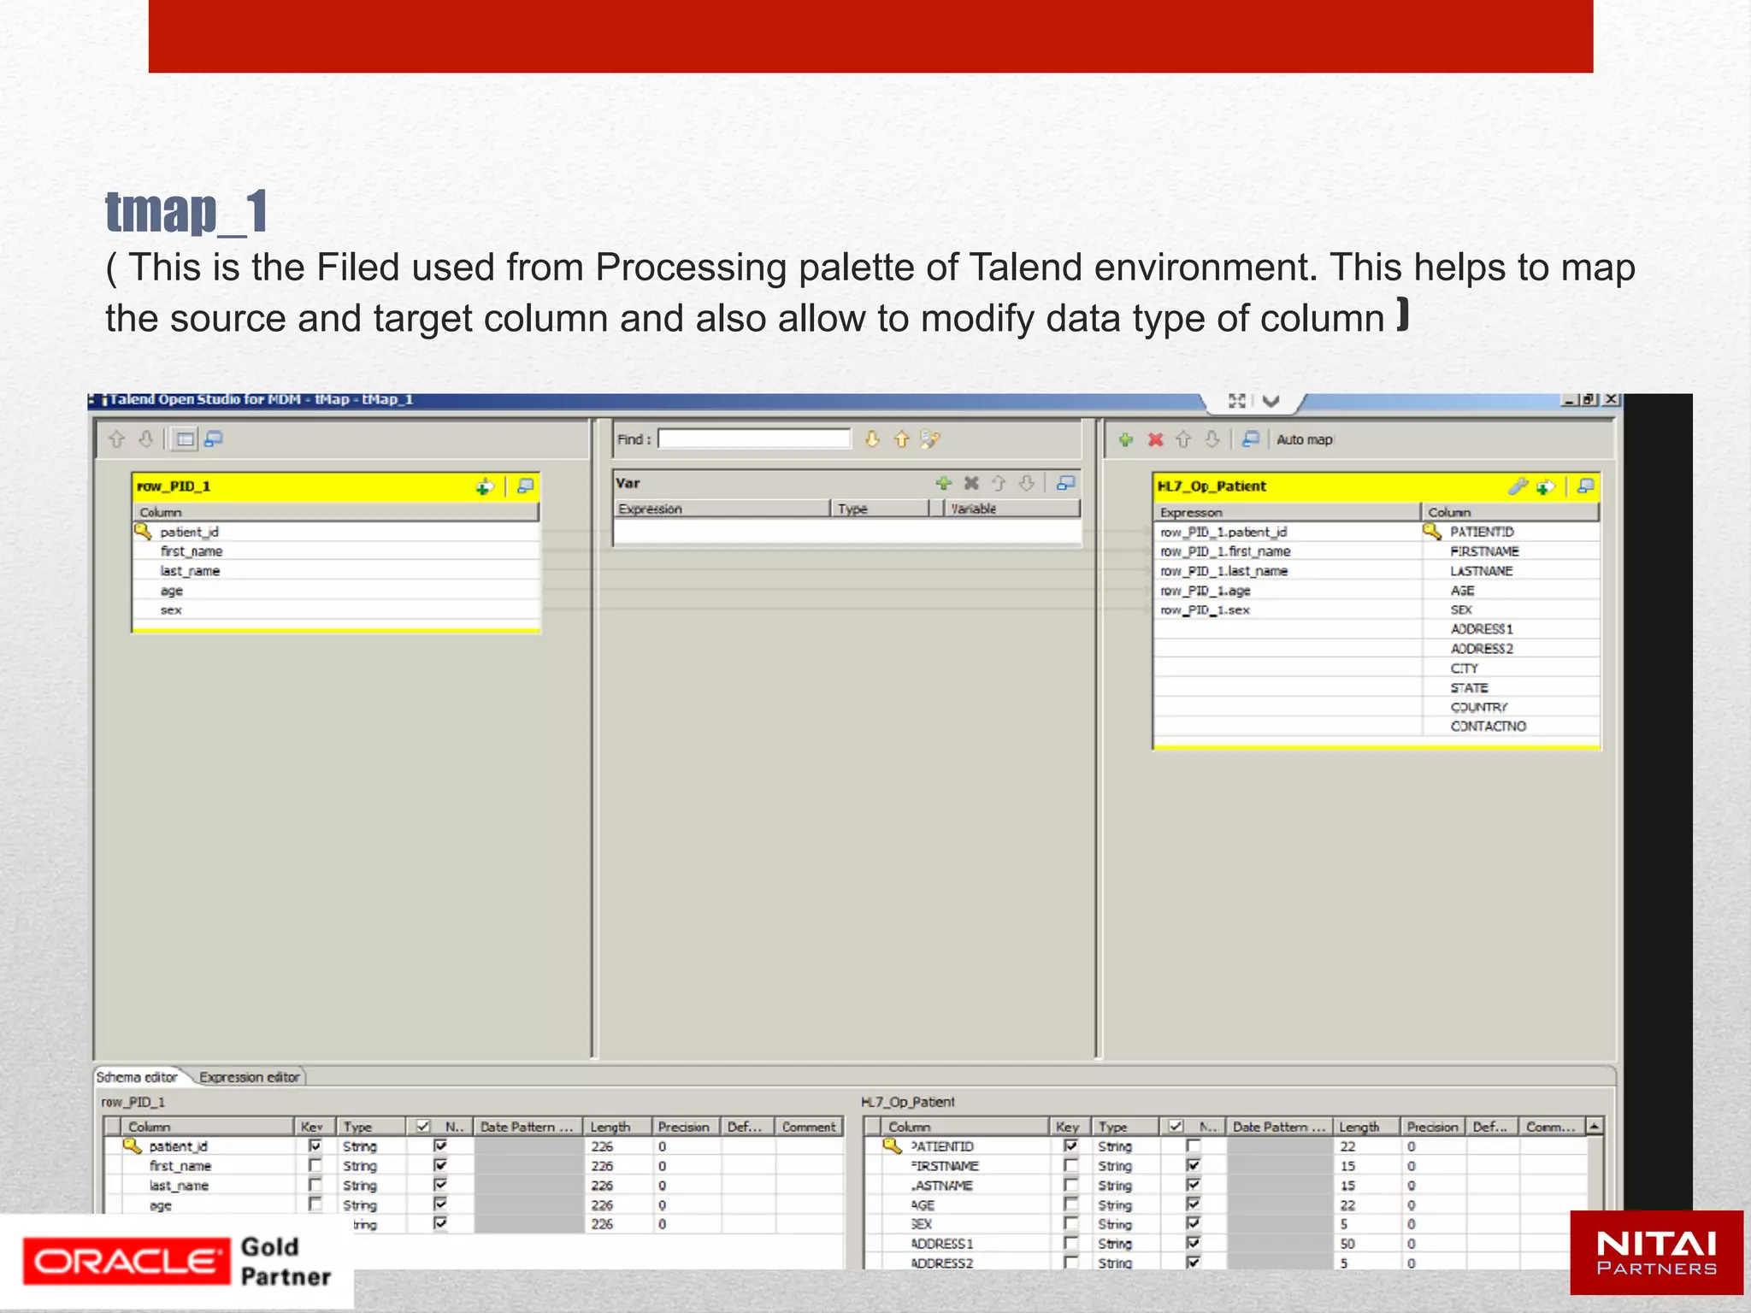Open Type cell String for PATIENTID
Viewport: 1751px width, 1313px height.
(x=1125, y=1146)
